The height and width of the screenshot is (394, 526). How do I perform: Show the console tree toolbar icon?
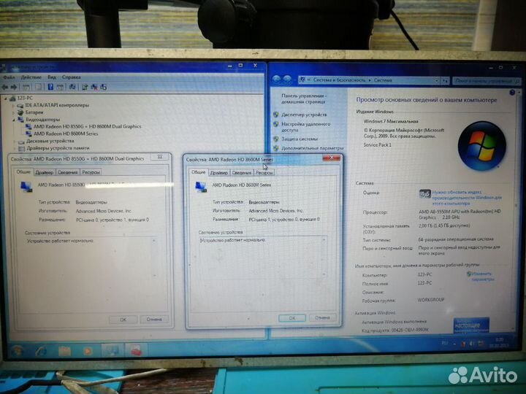click(26, 88)
